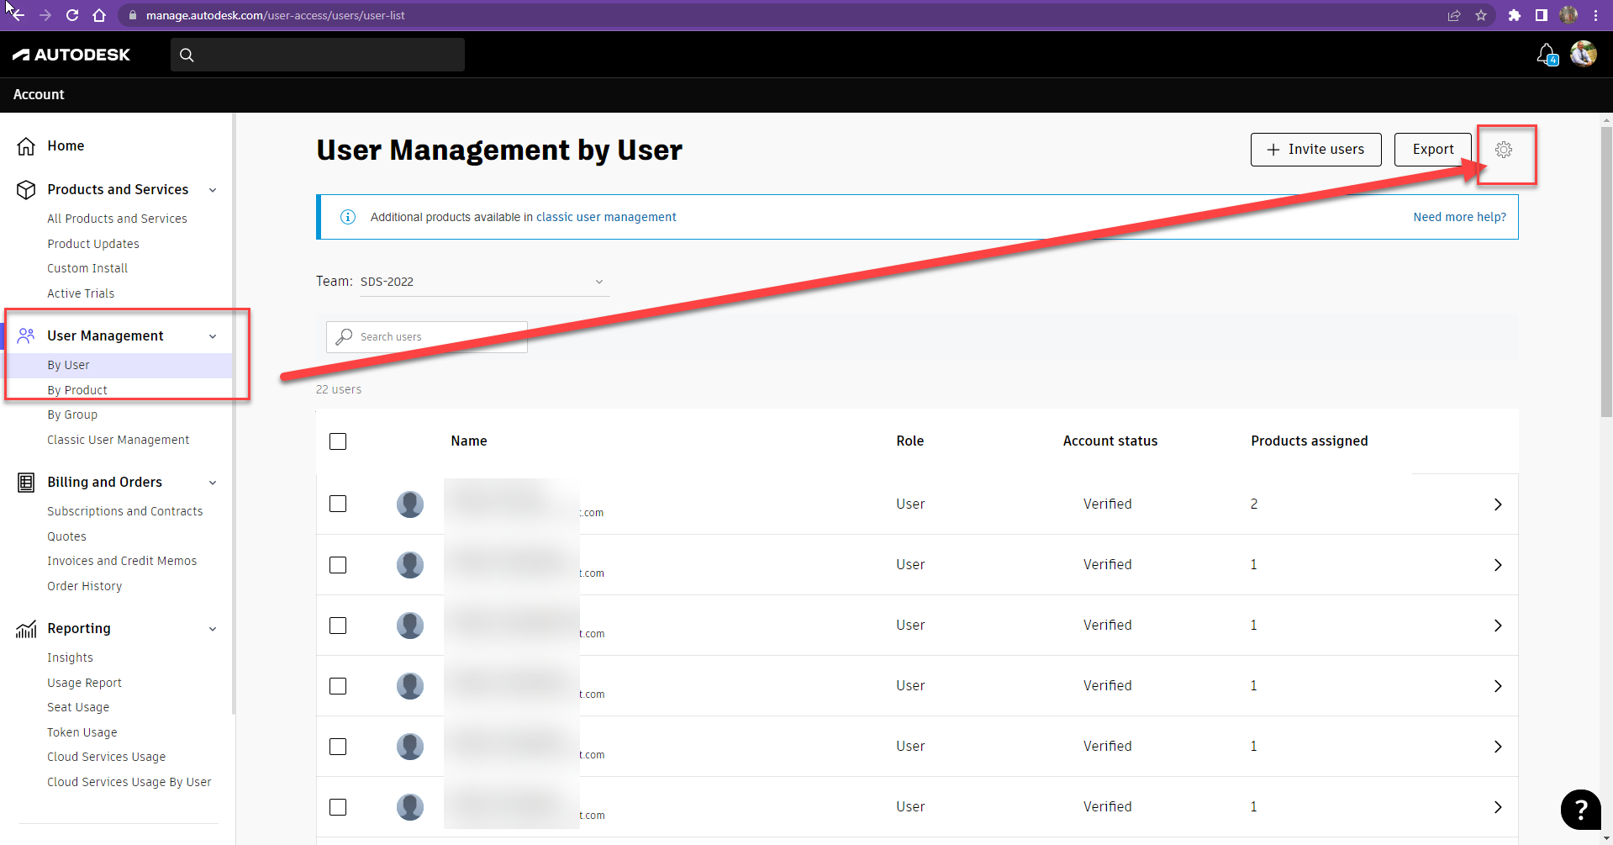The image size is (1613, 845).
Task: Open All Products and Services link
Action: (x=117, y=219)
